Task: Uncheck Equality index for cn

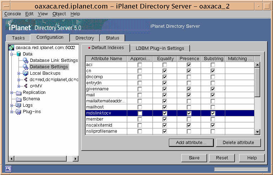Action: 165,71
